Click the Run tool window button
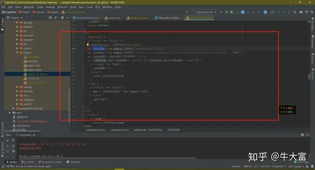The height and width of the screenshot is (170, 315). point(12,162)
